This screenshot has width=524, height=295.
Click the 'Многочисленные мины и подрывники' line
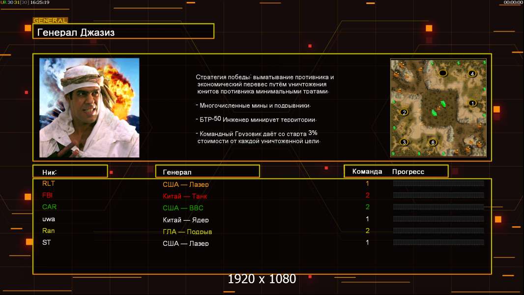[253, 106]
